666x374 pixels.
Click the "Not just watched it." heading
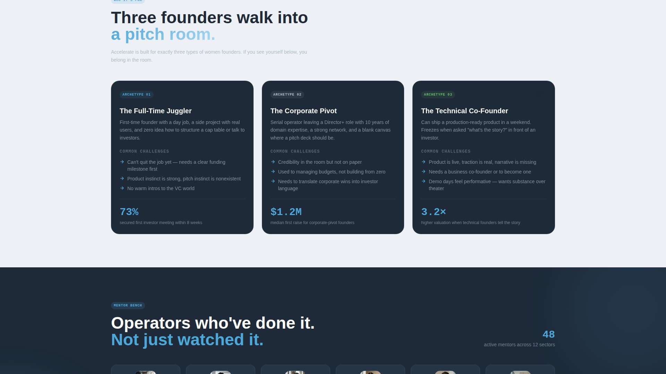coord(187,339)
